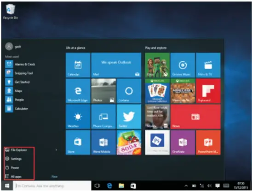This screenshot has height=191, width=253.
Task: Open the Money news tile
Action: click(157, 117)
